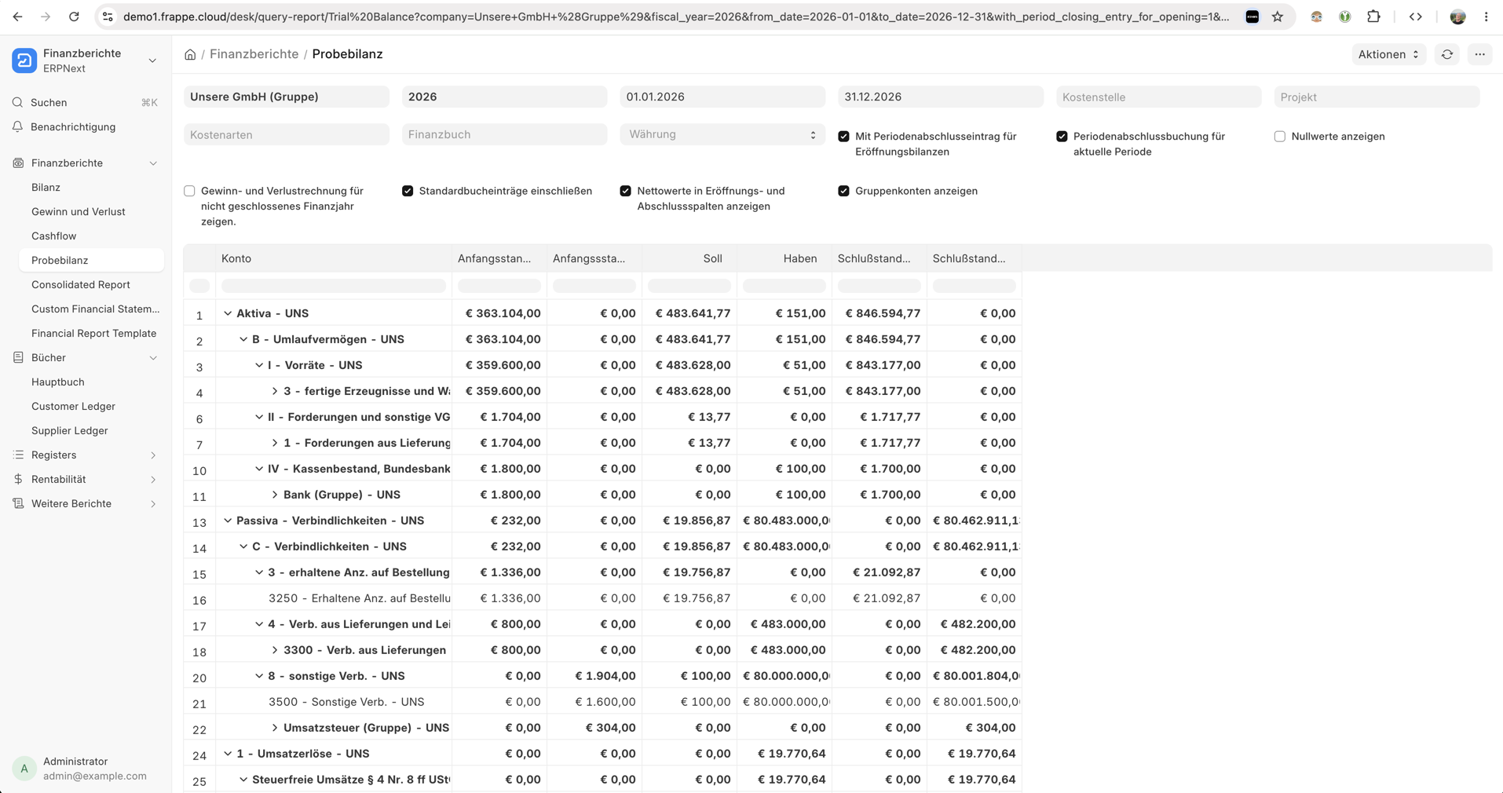1503x793 pixels.
Task: Expand 3 - fertige Erzeugnisse row
Action: 275,391
